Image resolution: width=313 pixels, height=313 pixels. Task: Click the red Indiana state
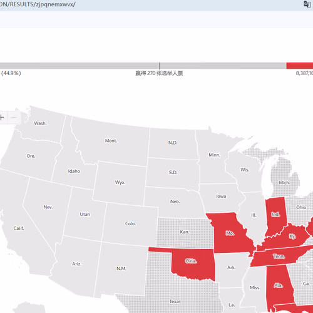tap(275, 214)
